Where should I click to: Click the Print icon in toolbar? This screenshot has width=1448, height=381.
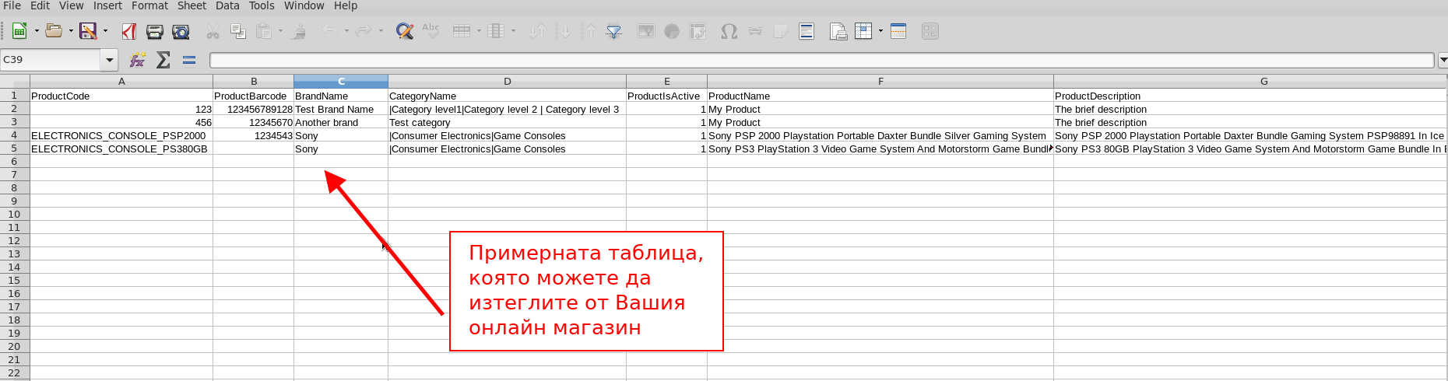[155, 31]
